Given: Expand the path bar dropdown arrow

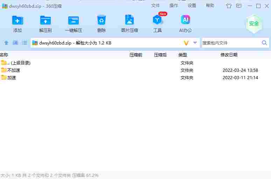Looking at the screenshot, I should click(195, 43).
